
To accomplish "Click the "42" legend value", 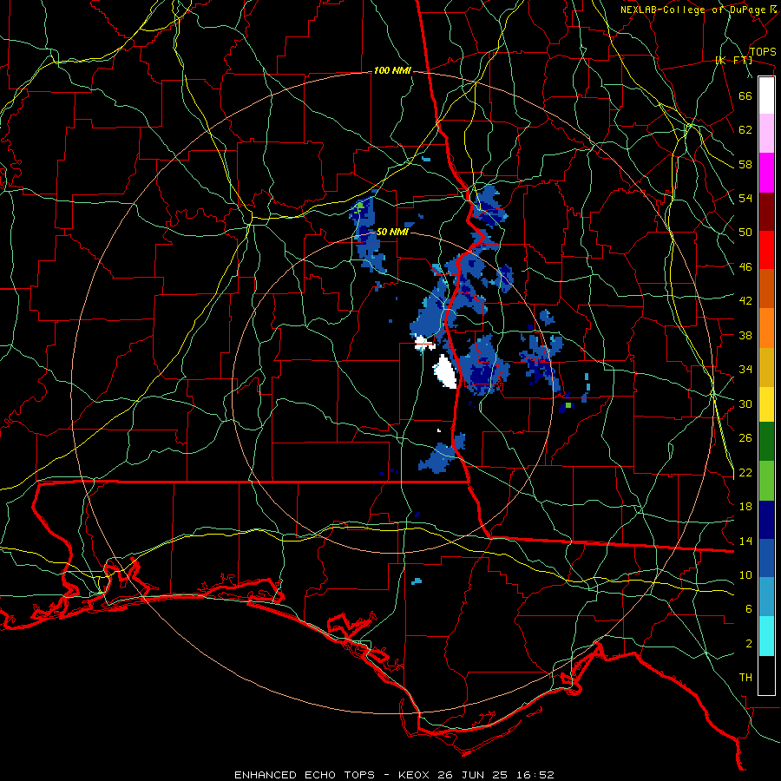I will [745, 301].
